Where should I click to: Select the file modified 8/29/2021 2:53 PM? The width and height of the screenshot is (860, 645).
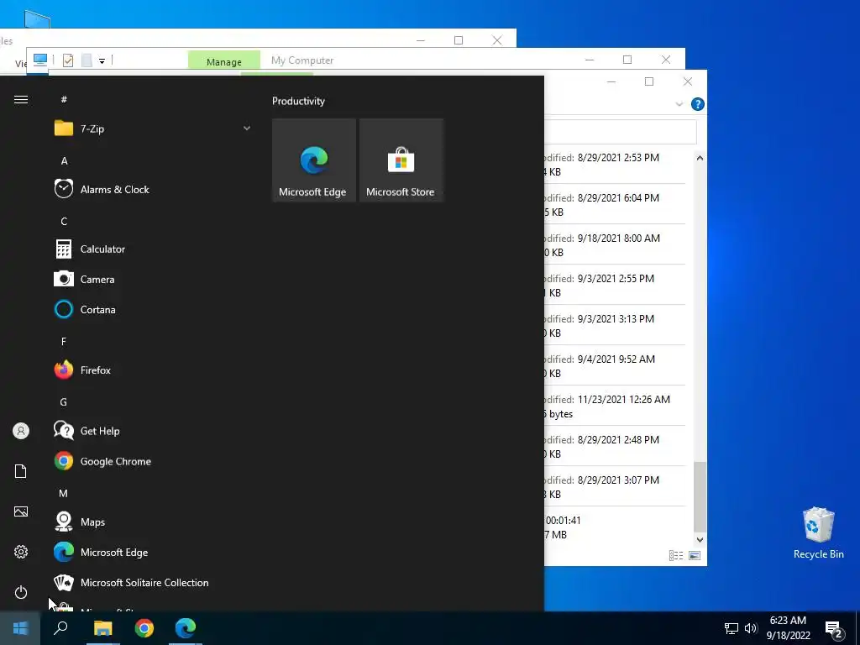tap(614, 165)
